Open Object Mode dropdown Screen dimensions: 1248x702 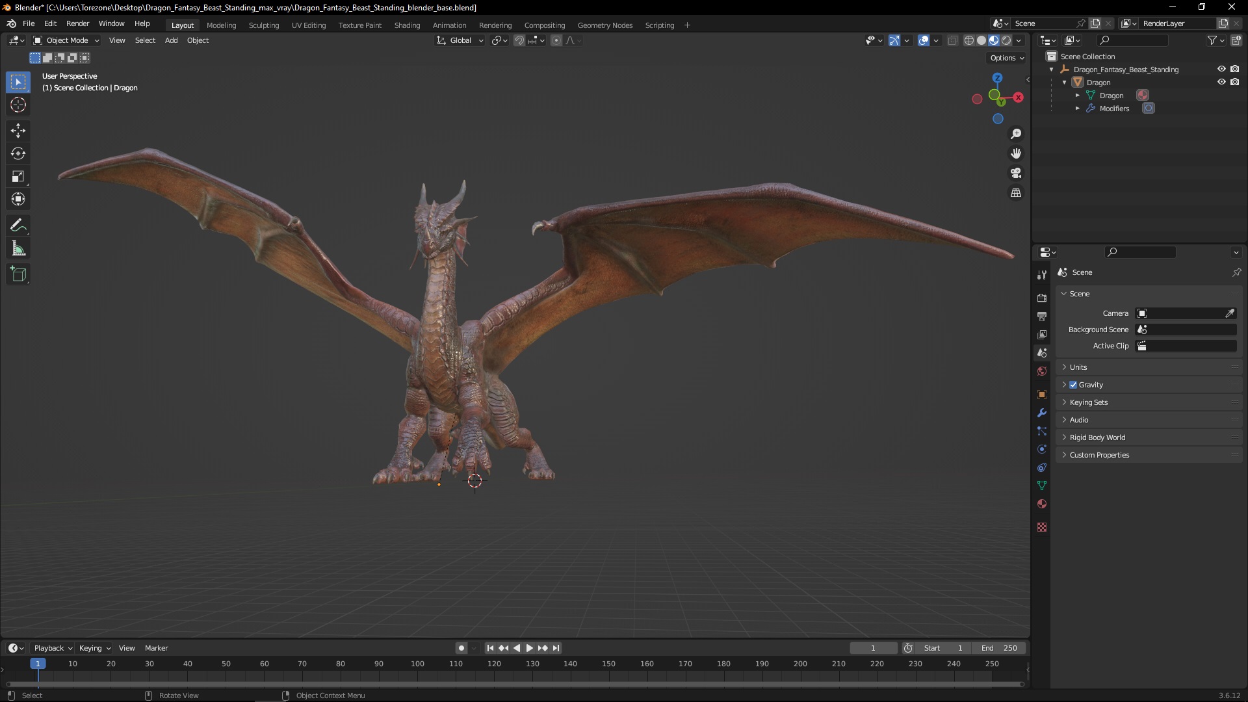[66, 40]
